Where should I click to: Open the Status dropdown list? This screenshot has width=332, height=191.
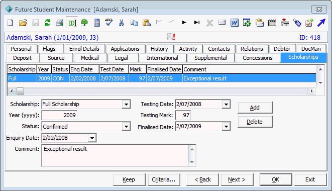click(x=126, y=127)
